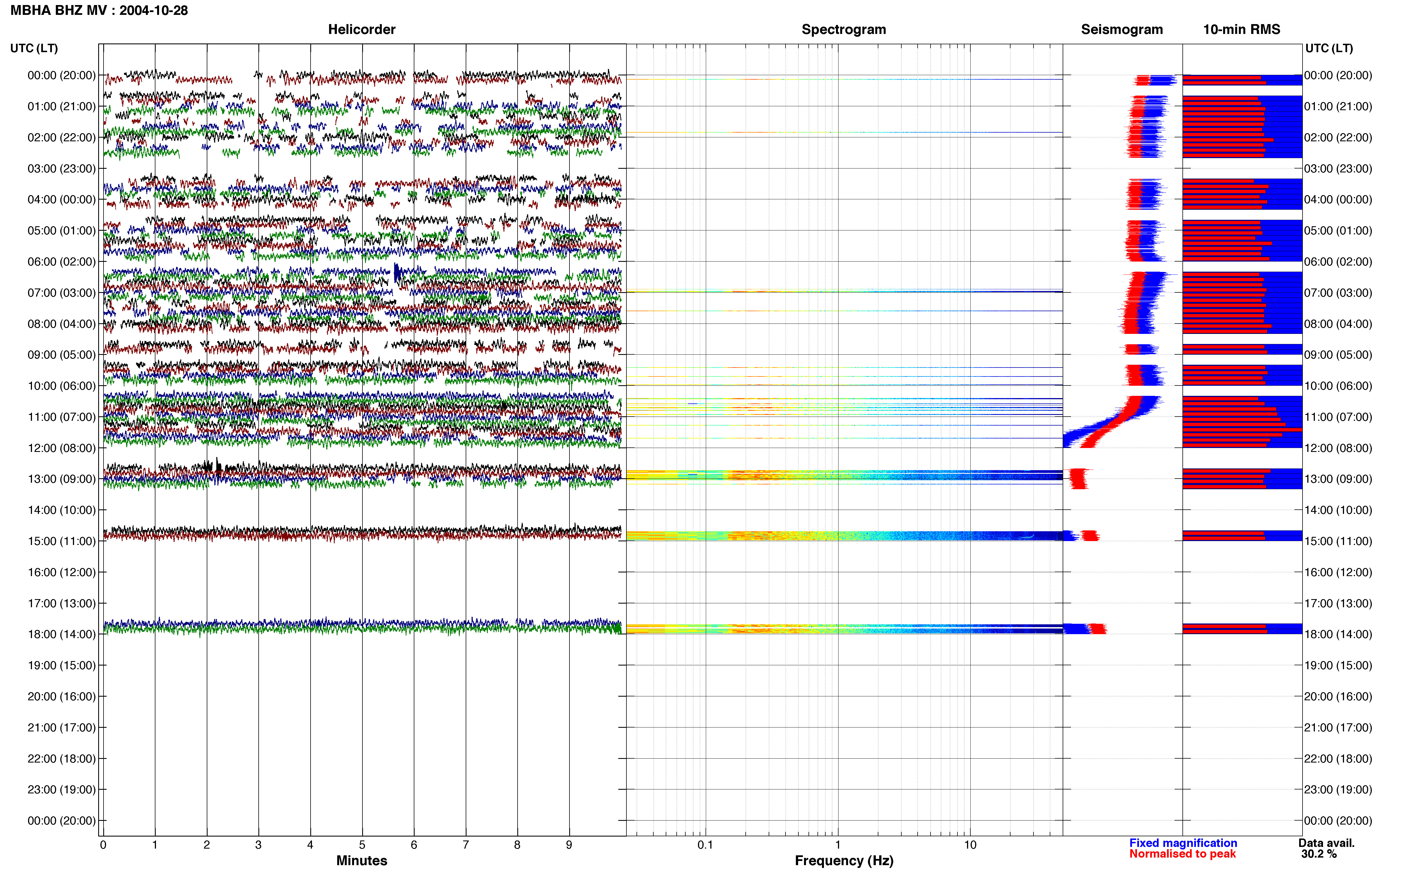Select the 'Seismogram' panel heading
The width and height of the screenshot is (1408, 880).
(x=1122, y=30)
